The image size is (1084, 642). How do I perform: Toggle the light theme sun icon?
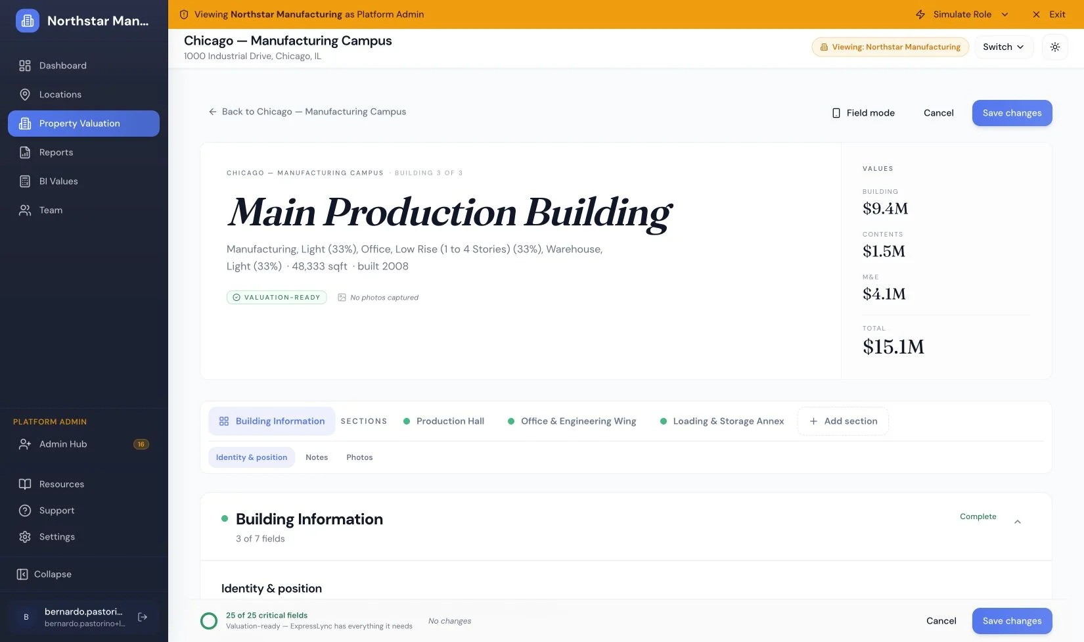pos(1055,47)
